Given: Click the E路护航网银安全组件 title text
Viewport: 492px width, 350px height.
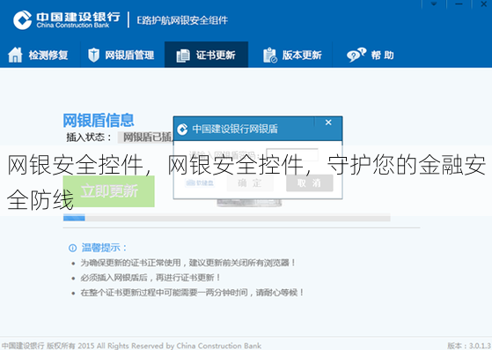Looking at the screenshot, I should point(182,20).
